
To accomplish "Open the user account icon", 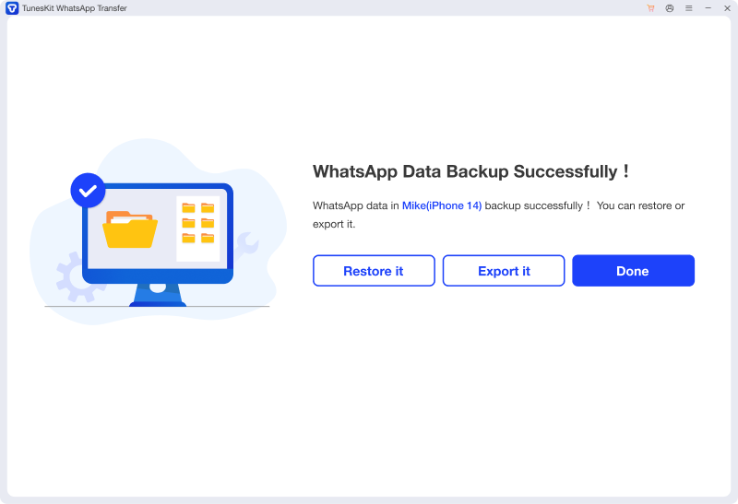I will click(x=669, y=8).
